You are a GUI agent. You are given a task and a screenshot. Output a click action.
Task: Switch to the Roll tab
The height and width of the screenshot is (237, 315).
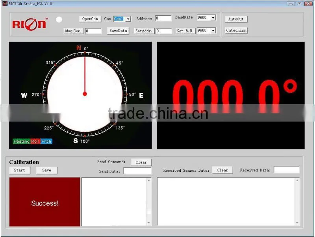35,141
